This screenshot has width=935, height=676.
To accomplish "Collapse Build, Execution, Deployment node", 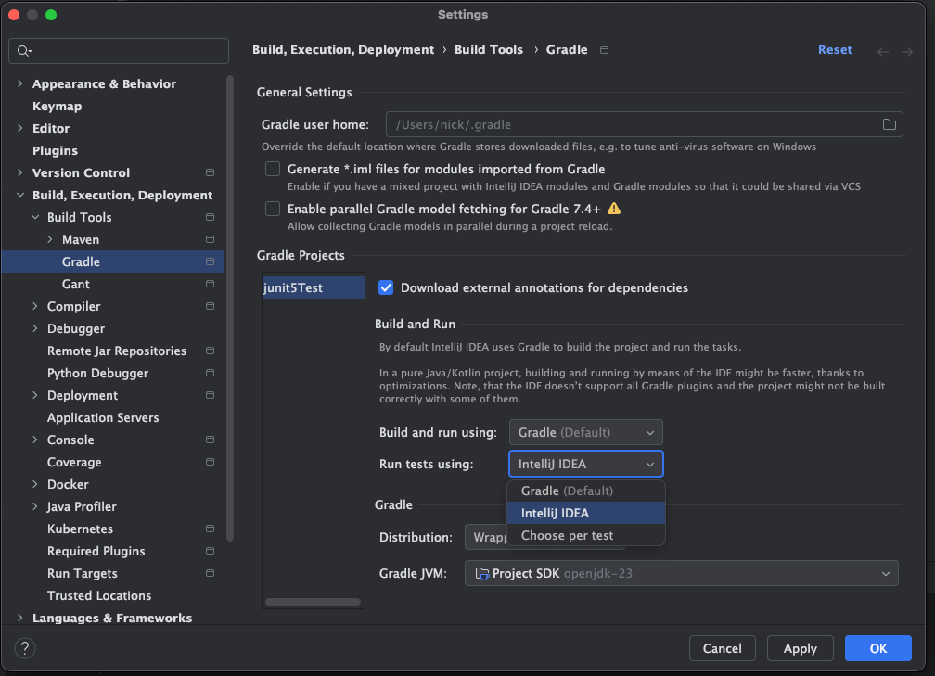I will tap(20, 195).
